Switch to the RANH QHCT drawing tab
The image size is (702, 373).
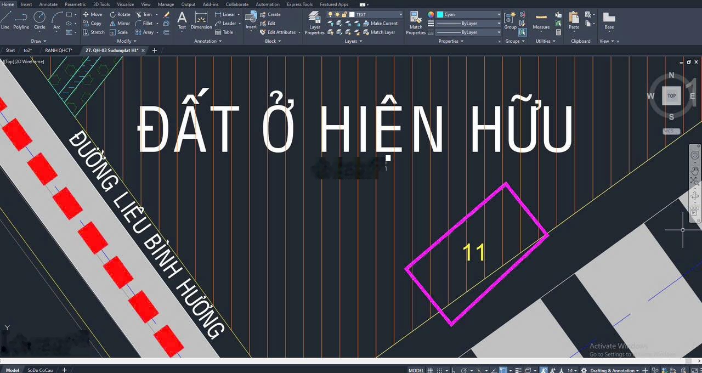click(58, 50)
